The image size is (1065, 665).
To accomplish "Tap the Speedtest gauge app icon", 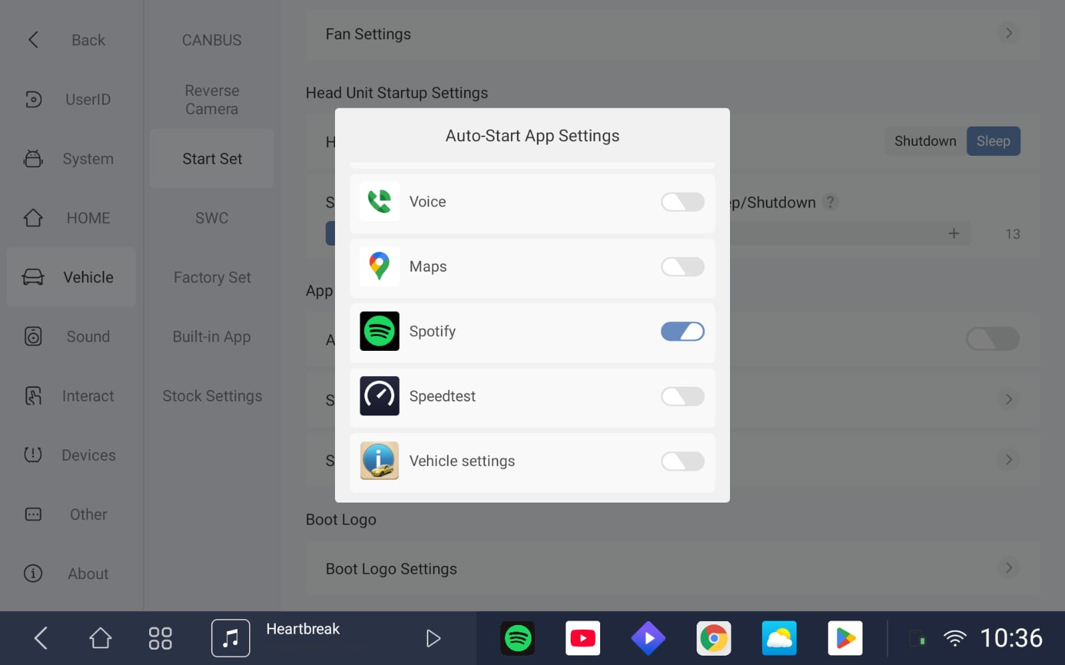I will pyautogui.click(x=380, y=395).
